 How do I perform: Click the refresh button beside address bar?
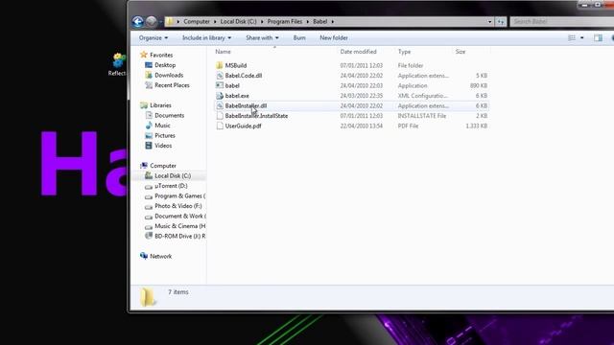point(501,22)
